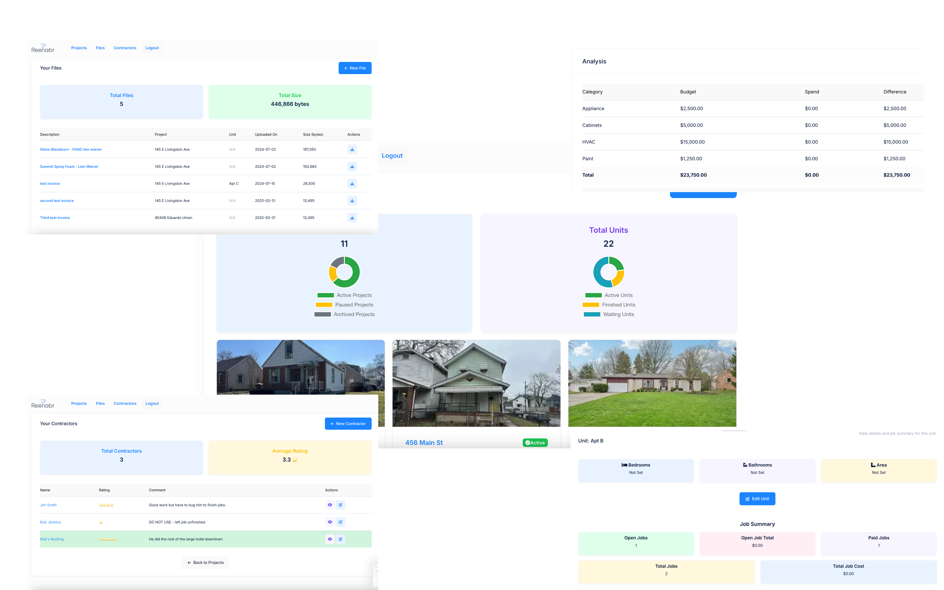Edit contractor Bob Jenkins via pencil icon
Viewport: 944px width, 590px height.
[340, 522]
